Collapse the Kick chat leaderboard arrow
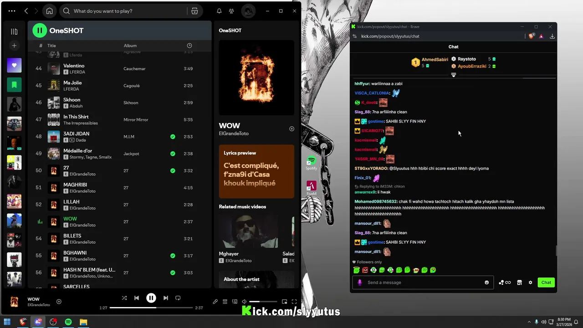The image size is (583, 328). (x=453, y=75)
